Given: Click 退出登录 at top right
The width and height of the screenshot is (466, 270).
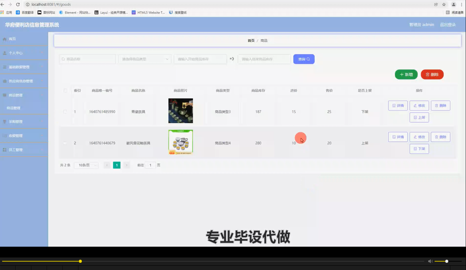Looking at the screenshot, I should coord(448,25).
